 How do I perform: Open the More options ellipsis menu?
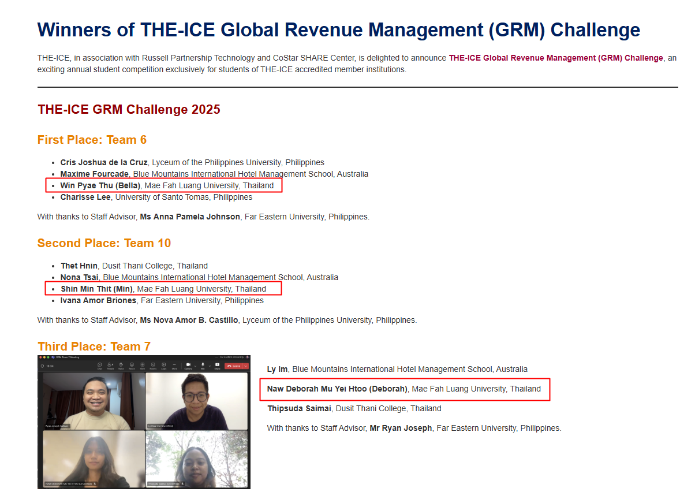click(x=174, y=366)
